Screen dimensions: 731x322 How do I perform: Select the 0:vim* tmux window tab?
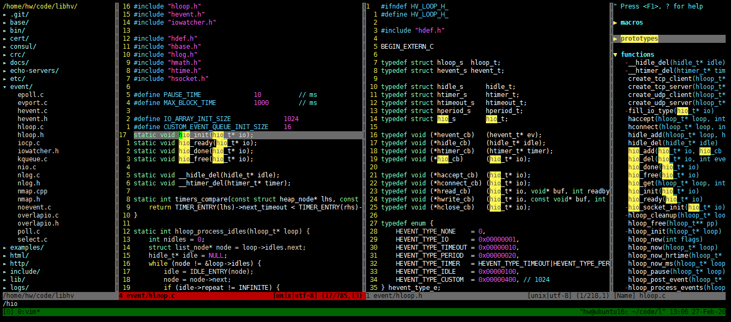click(29, 312)
